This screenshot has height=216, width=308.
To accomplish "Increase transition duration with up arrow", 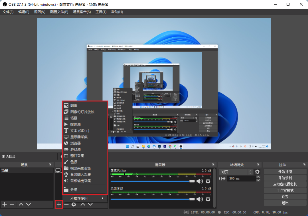I will coord(258,177).
